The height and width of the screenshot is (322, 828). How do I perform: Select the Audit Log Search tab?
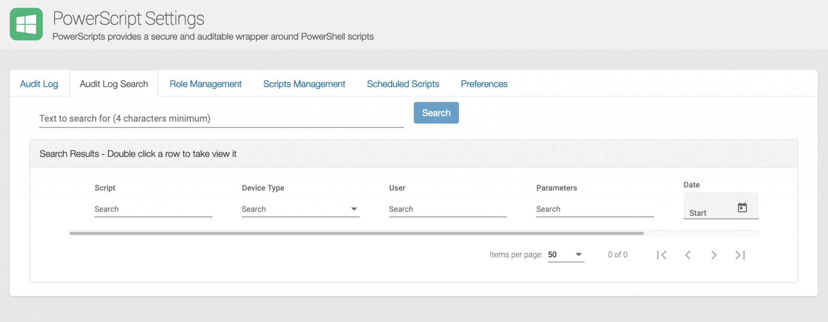pyautogui.click(x=114, y=84)
